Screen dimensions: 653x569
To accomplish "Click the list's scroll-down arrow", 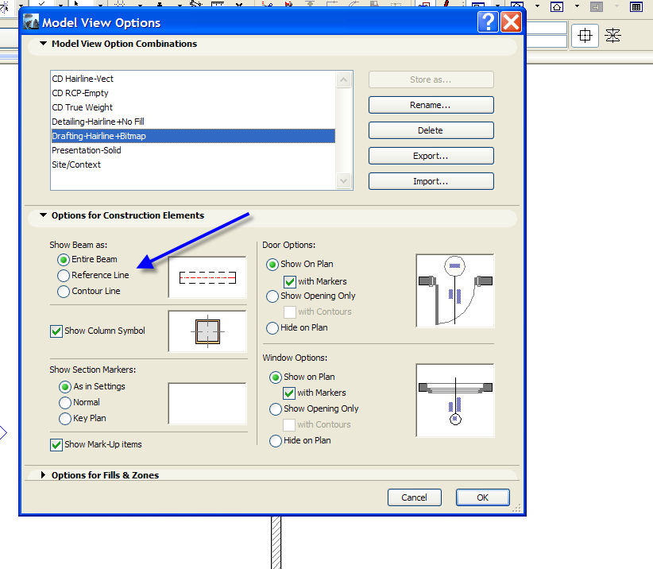I will point(343,181).
